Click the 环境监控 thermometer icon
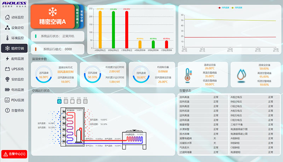The height and width of the screenshot is (162, 283). click(x=8, y=38)
